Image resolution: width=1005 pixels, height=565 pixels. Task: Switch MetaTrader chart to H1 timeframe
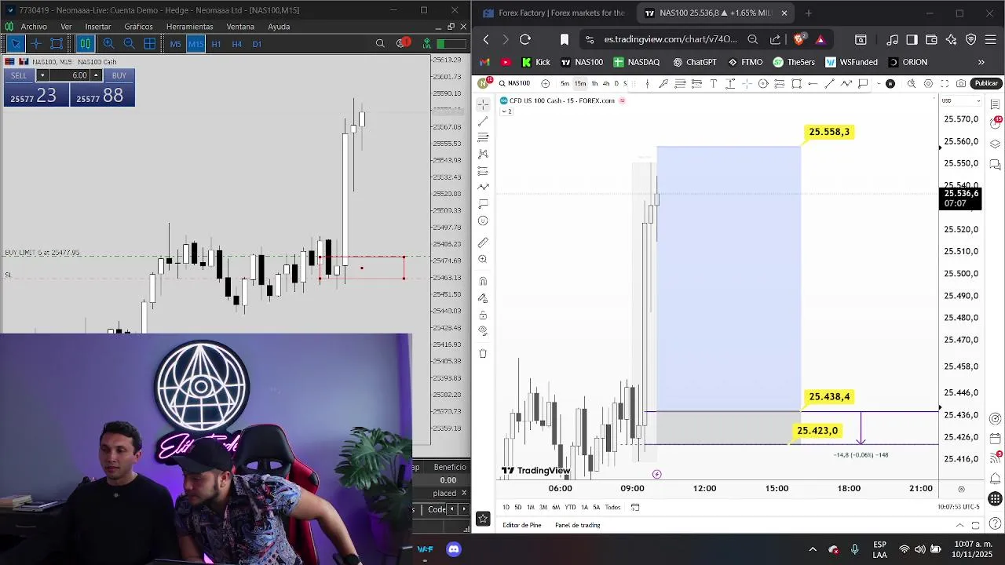click(216, 44)
